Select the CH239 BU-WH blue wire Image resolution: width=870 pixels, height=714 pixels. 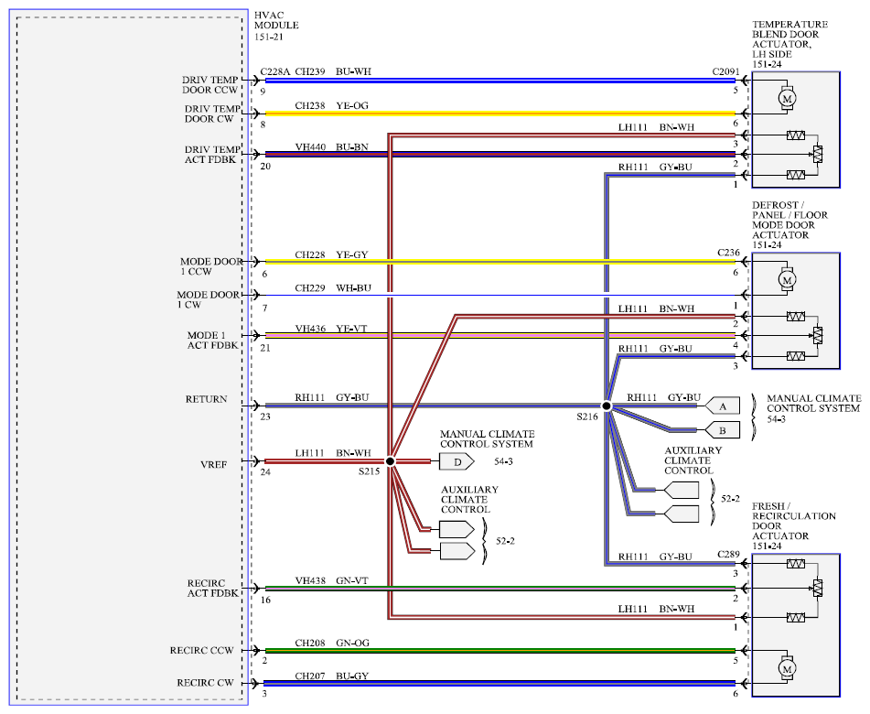tap(499, 81)
